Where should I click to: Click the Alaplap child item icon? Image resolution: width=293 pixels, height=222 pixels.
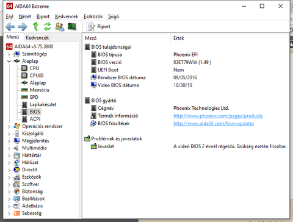24,83
